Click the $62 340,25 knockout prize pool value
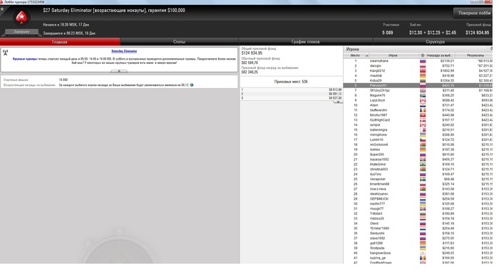Viewport: 499px width, 280px height. point(249,72)
